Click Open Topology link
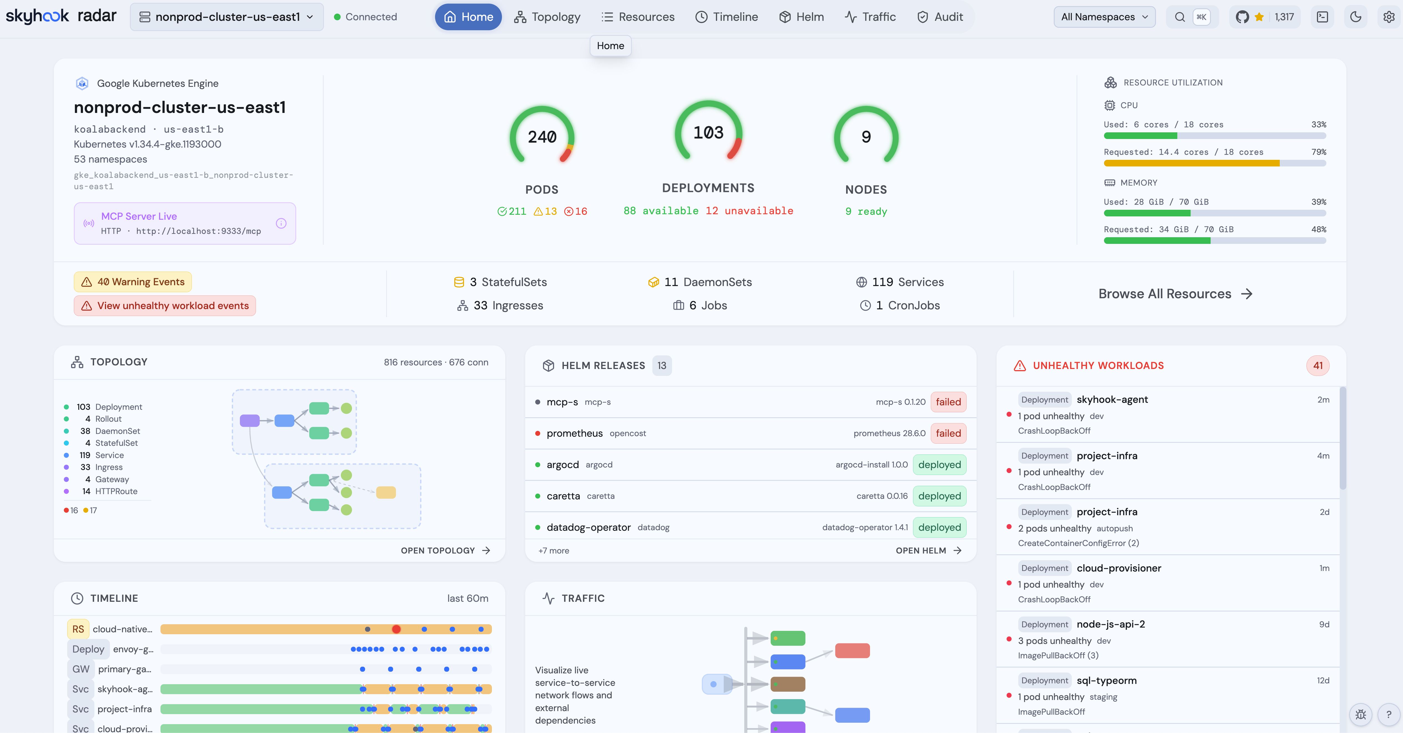The height and width of the screenshot is (733, 1403). [x=446, y=551]
